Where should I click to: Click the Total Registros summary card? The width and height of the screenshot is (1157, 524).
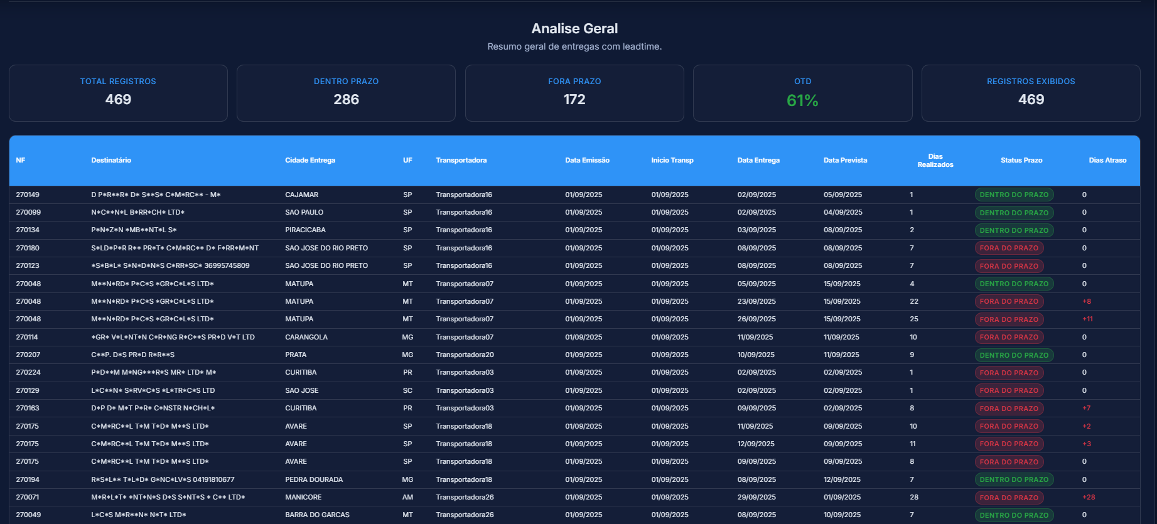[x=118, y=93]
